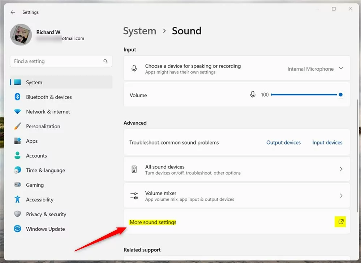Screen dimensions: 361x263
Task: Open Volume mixer chevron arrow
Action: (x=341, y=196)
